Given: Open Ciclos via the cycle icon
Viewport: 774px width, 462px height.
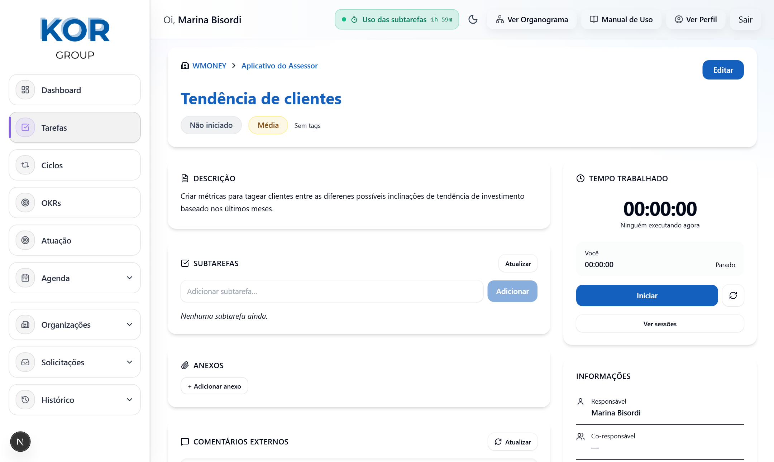Looking at the screenshot, I should coord(25,165).
